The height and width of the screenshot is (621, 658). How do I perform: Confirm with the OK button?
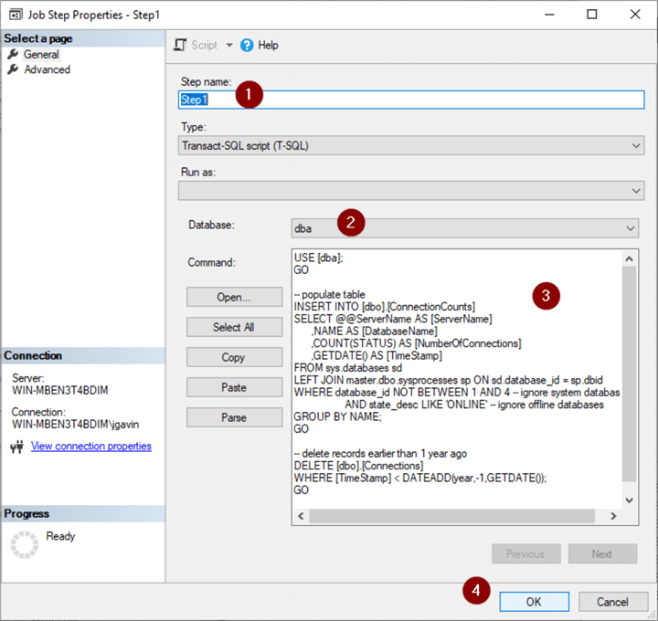pos(535,602)
